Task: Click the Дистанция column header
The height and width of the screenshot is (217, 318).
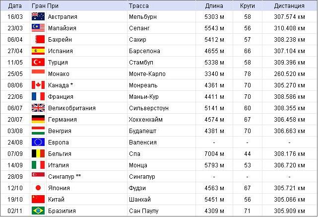Action: (289, 5)
